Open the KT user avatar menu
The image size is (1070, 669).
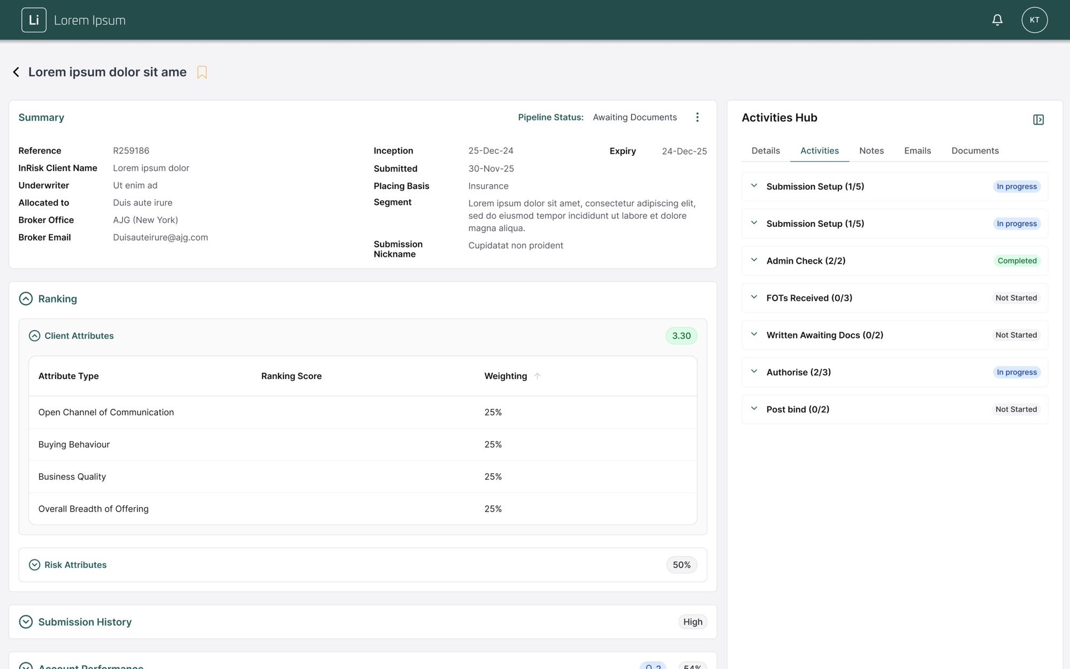point(1034,20)
